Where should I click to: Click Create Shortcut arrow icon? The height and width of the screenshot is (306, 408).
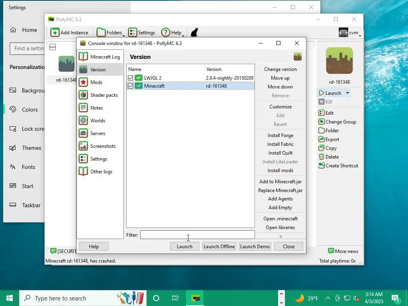[322, 165]
